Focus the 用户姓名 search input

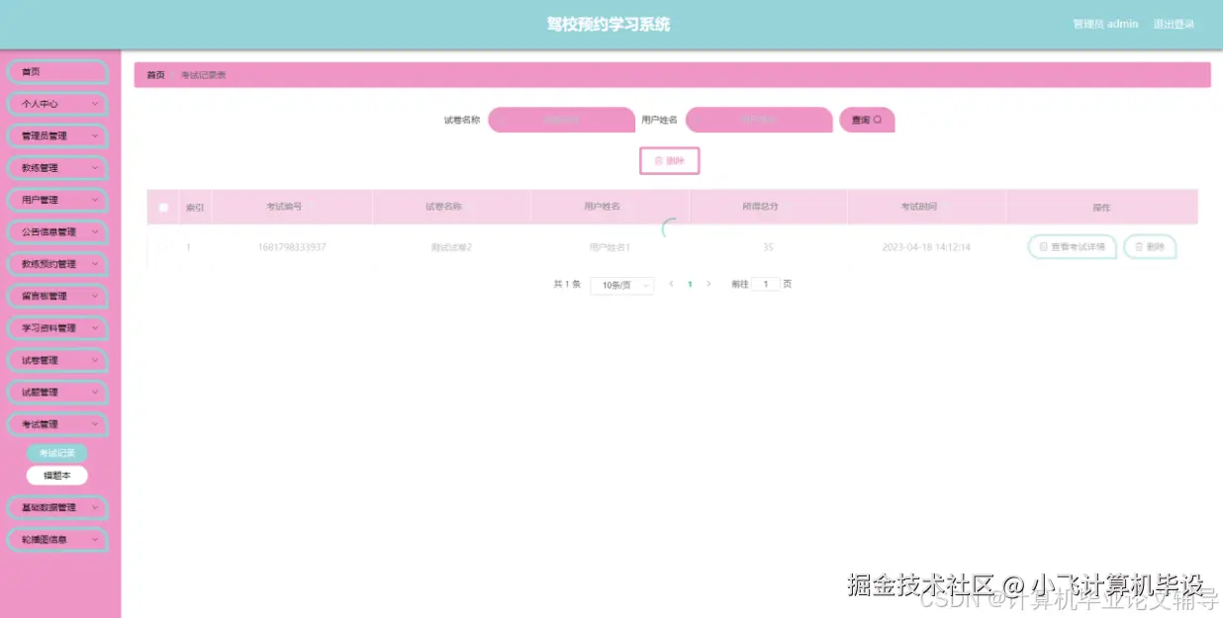[x=759, y=120]
